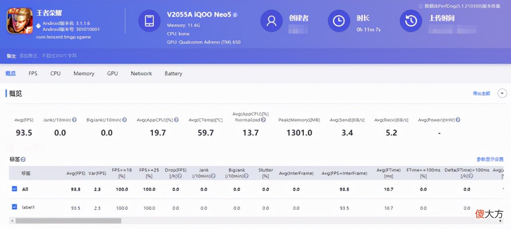Click the phone device icon
The image size is (511, 229).
pos(149,21)
